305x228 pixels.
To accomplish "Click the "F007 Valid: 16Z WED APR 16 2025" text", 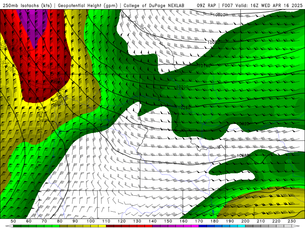I will (262, 6).
